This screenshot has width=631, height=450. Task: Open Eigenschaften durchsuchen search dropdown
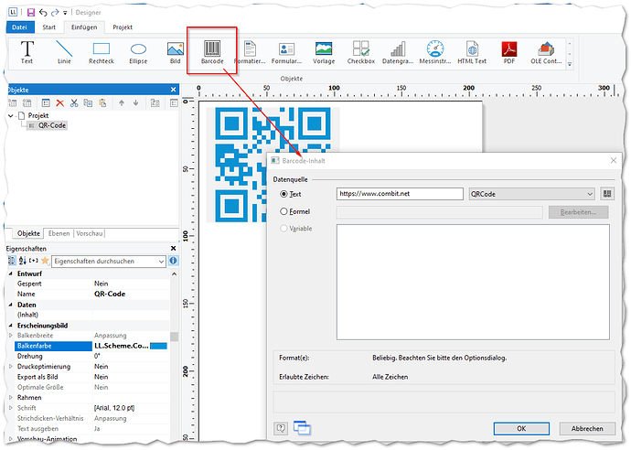(161, 262)
